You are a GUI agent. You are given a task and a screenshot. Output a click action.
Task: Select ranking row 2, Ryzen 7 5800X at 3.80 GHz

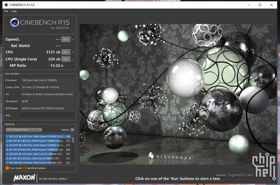(38, 141)
